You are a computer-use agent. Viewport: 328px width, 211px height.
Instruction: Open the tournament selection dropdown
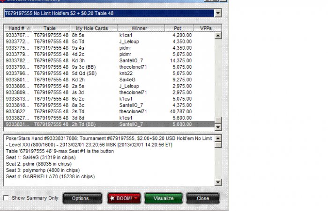point(218,14)
